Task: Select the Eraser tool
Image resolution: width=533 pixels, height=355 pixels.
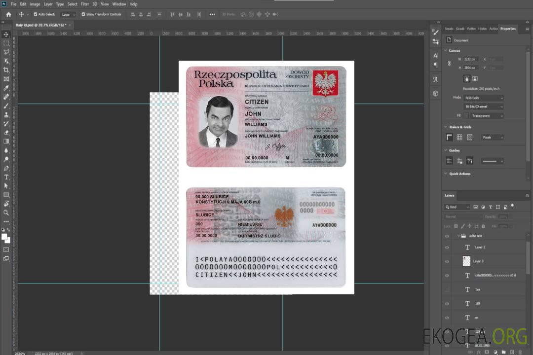Action: [6, 133]
